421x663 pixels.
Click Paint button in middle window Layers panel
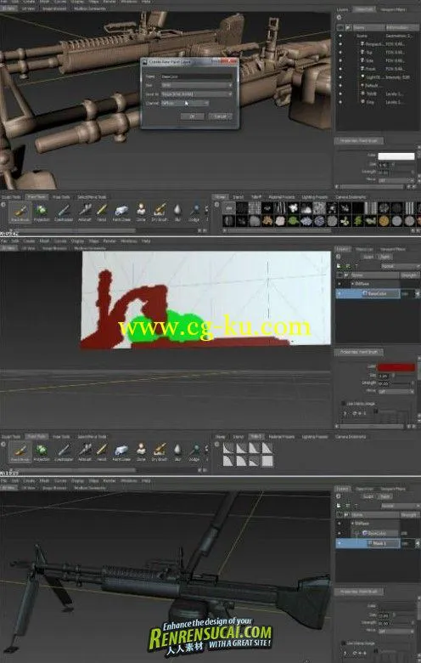385,257
